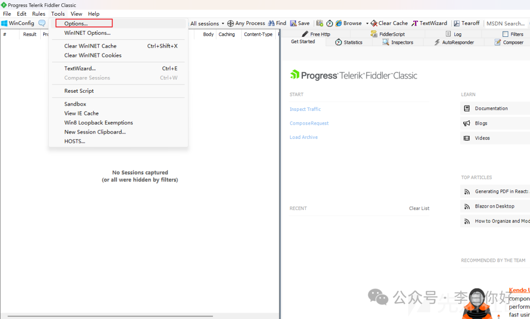Click the Save disk icon

293,24
